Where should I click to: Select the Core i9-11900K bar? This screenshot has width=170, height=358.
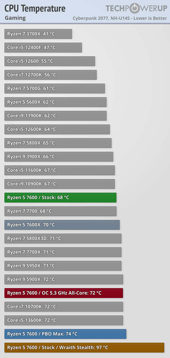point(55,116)
